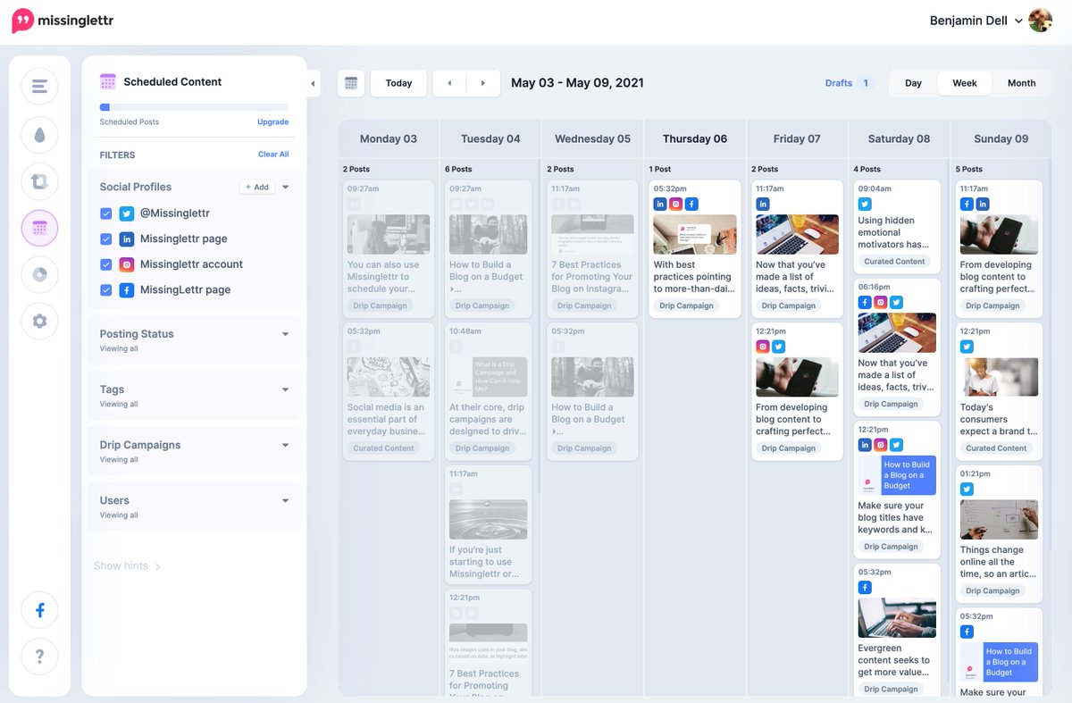Viewport: 1072px width, 703px height.
Task: Go to next week arrow
Action: (482, 83)
